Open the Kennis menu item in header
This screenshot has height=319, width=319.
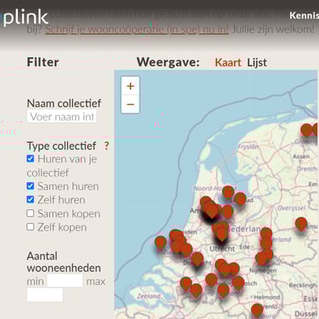[304, 15]
